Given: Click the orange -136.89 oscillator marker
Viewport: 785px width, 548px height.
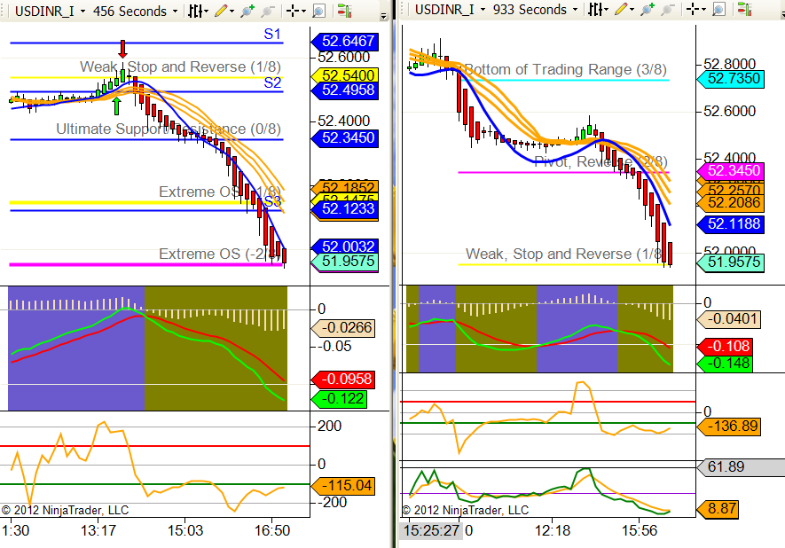Looking at the screenshot, I should point(729,427).
